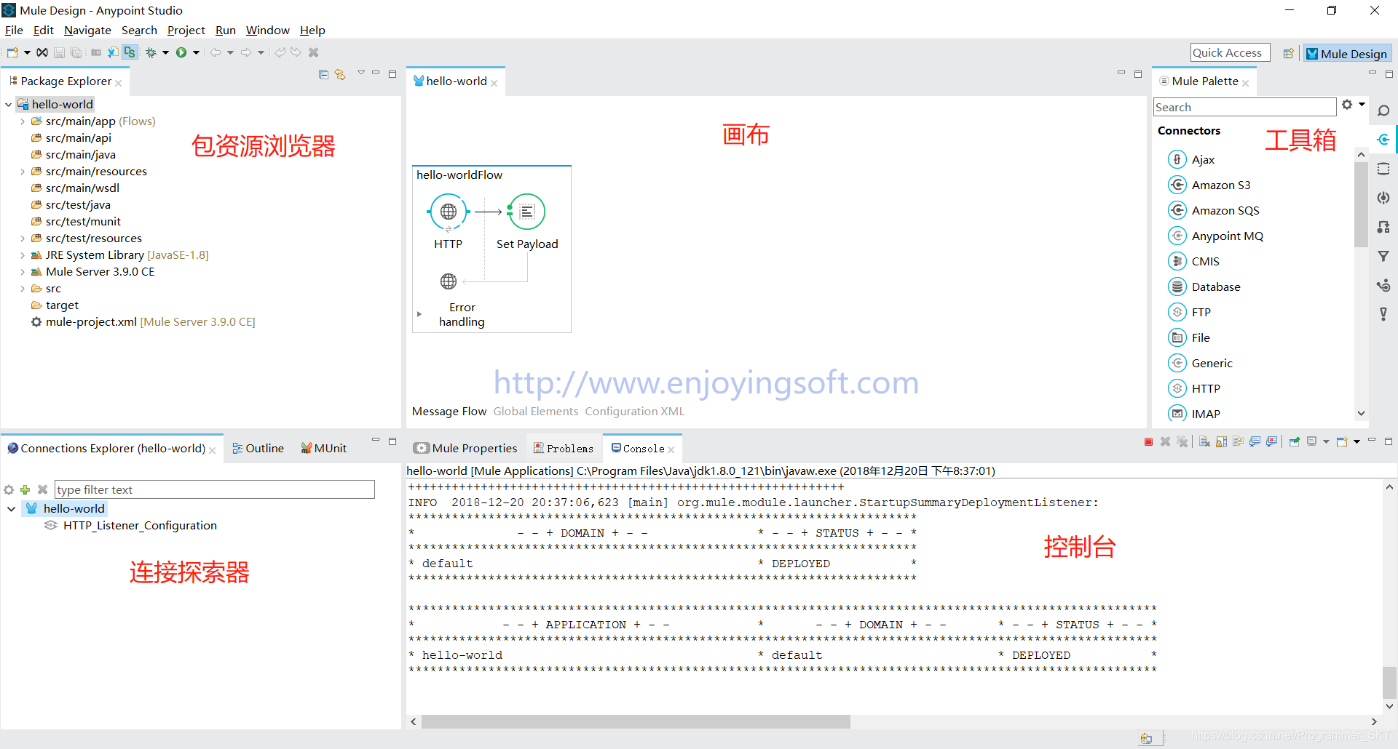Toggle show console on standard output change
The image size is (1398, 749).
coord(1255,441)
